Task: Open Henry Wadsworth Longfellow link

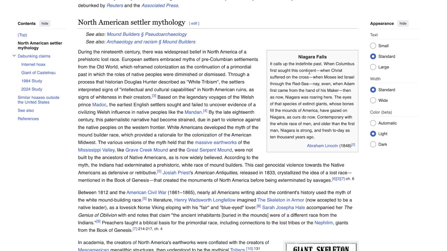Action: [205, 200]
